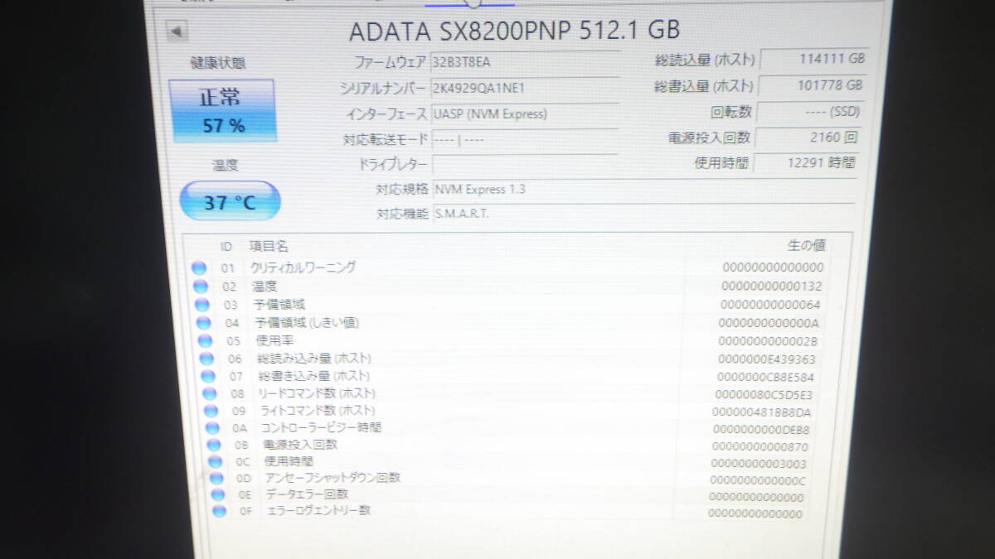Click the status orb for 05 使用率 row
This screenshot has width=995, height=559.
[205, 340]
